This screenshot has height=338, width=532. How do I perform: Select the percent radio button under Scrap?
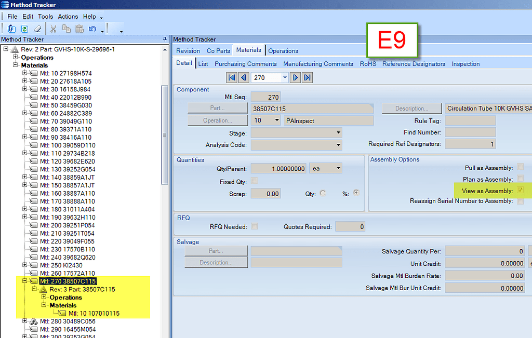tap(355, 192)
